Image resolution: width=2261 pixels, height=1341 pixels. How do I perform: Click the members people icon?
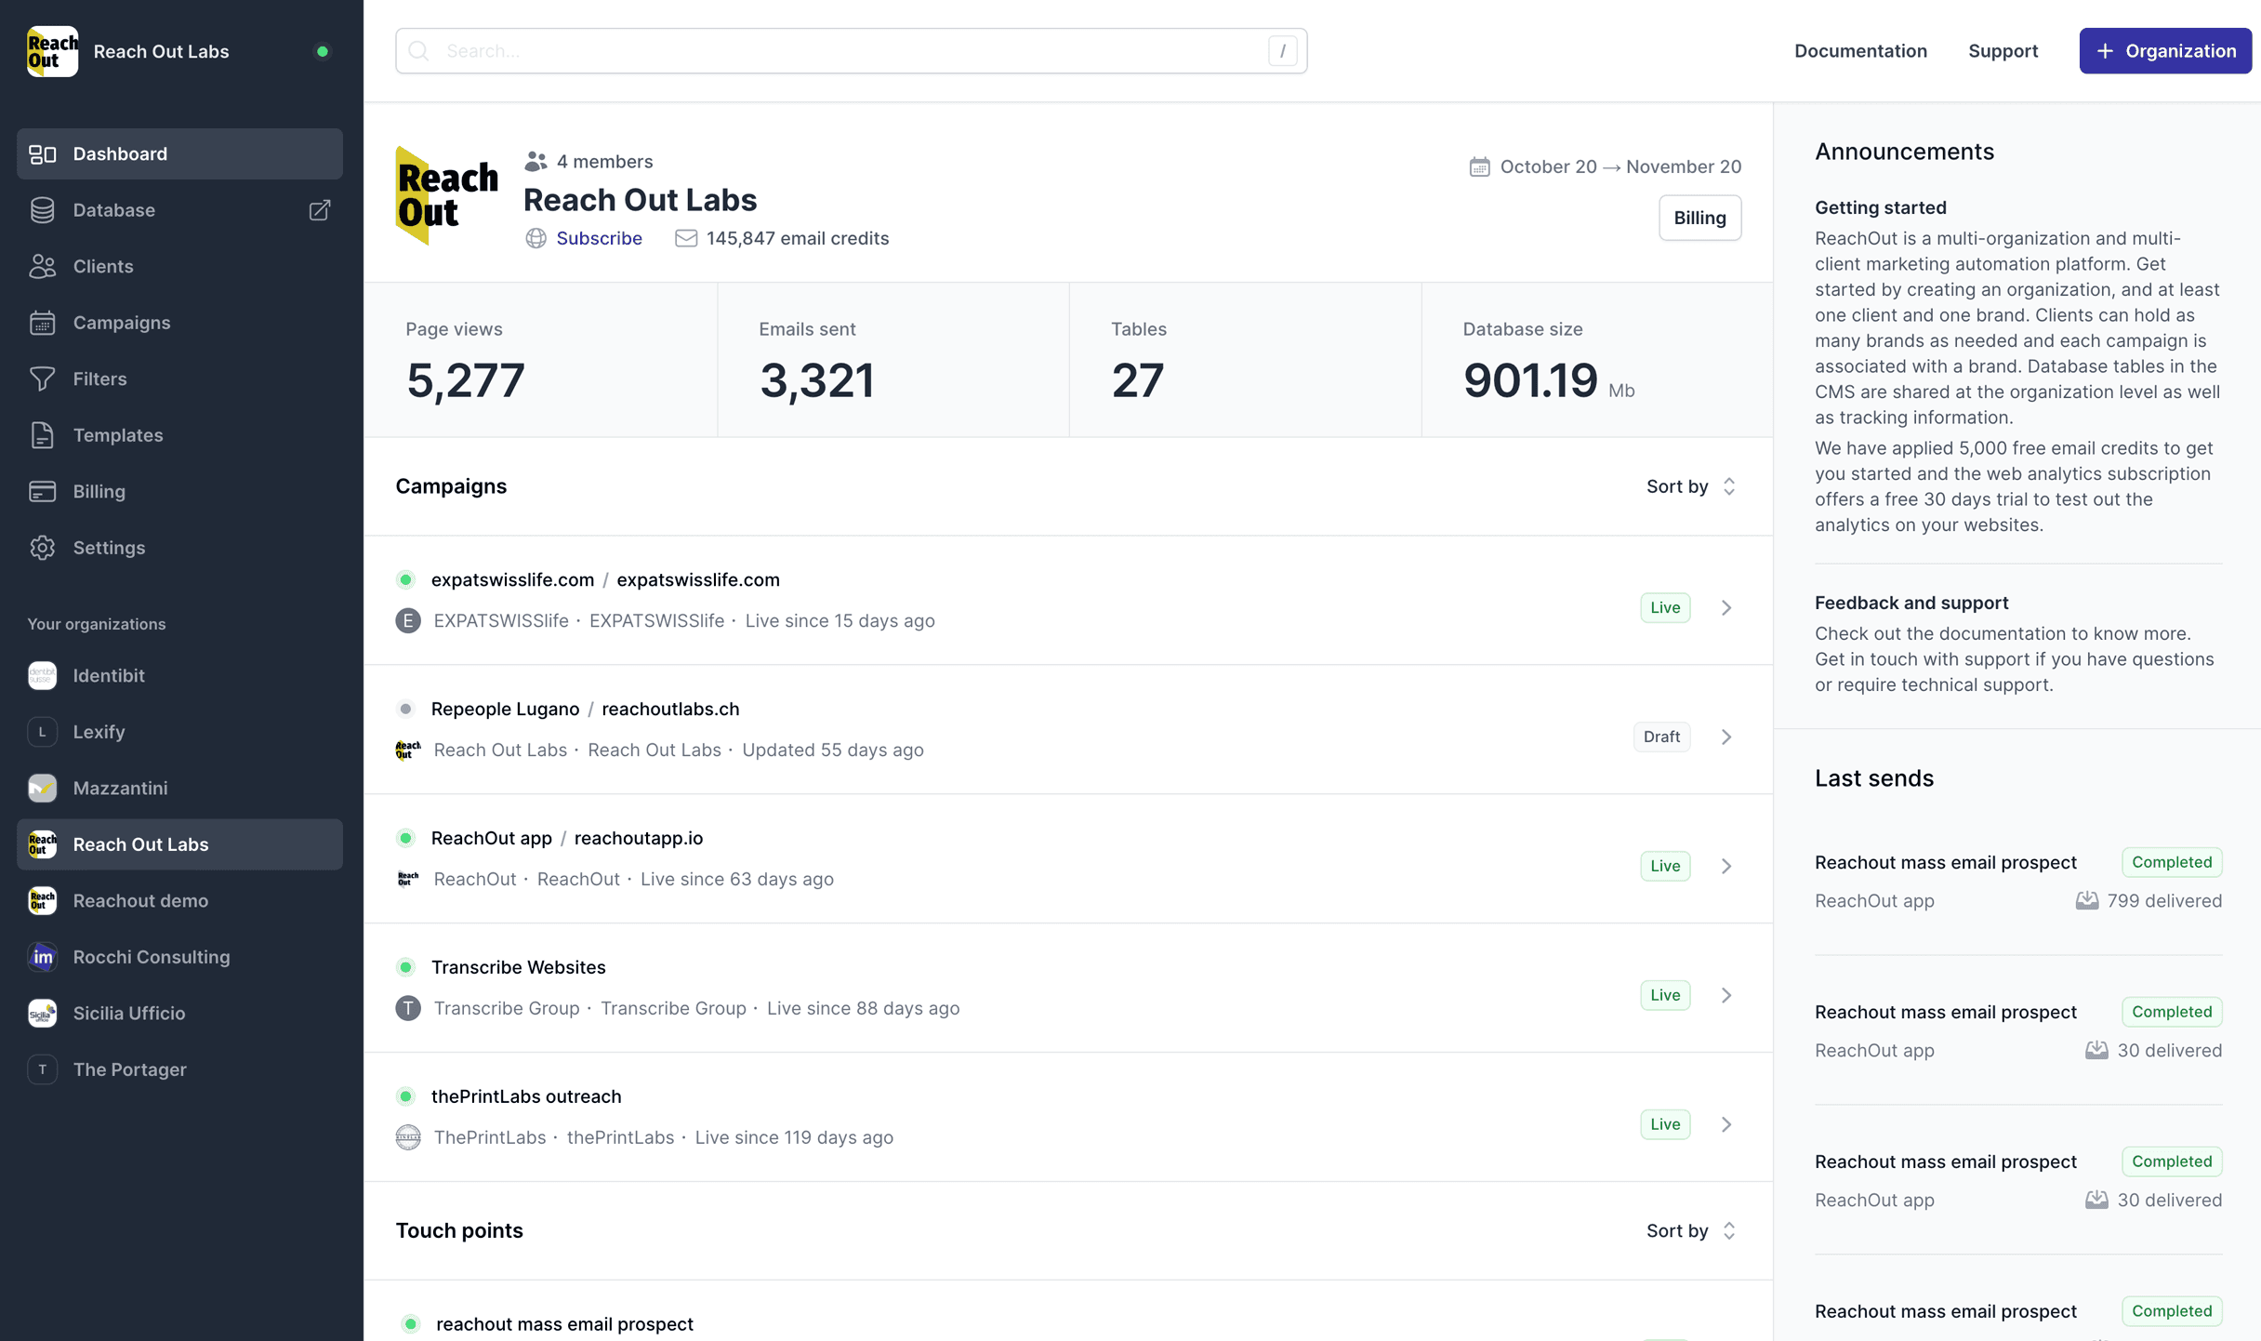pyautogui.click(x=535, y=162)
